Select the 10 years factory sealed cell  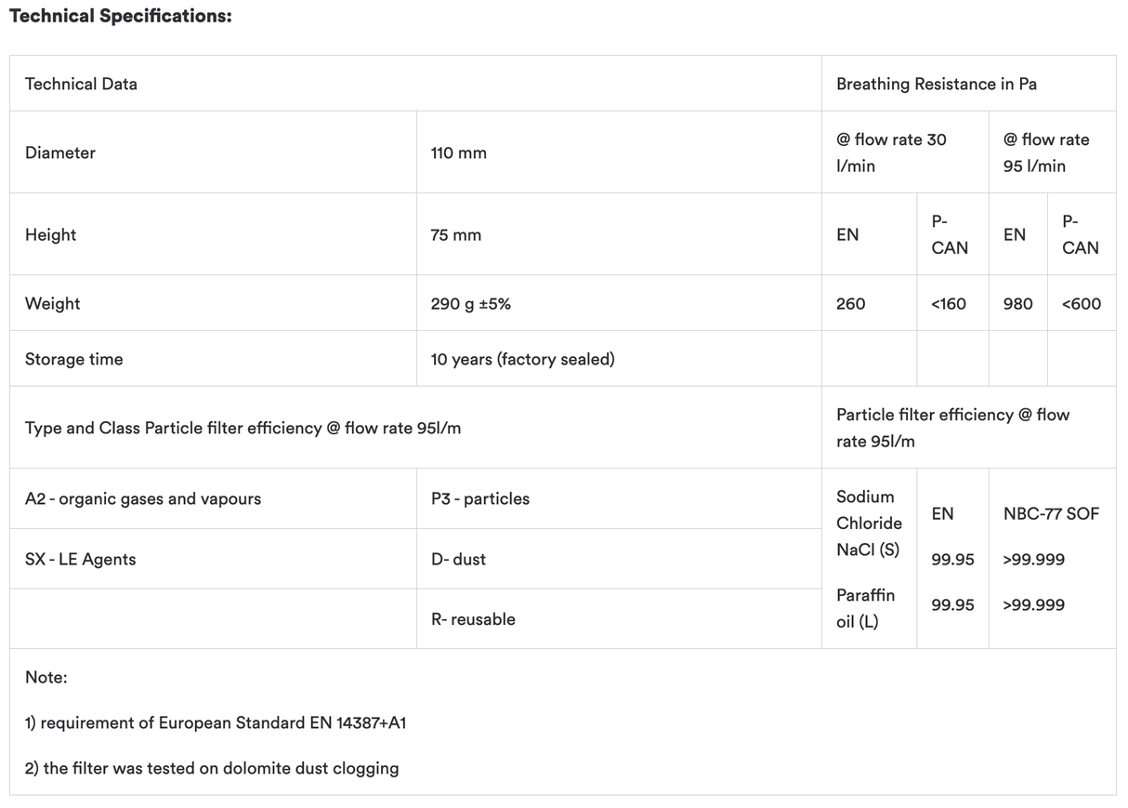click(x=522, y=359)
